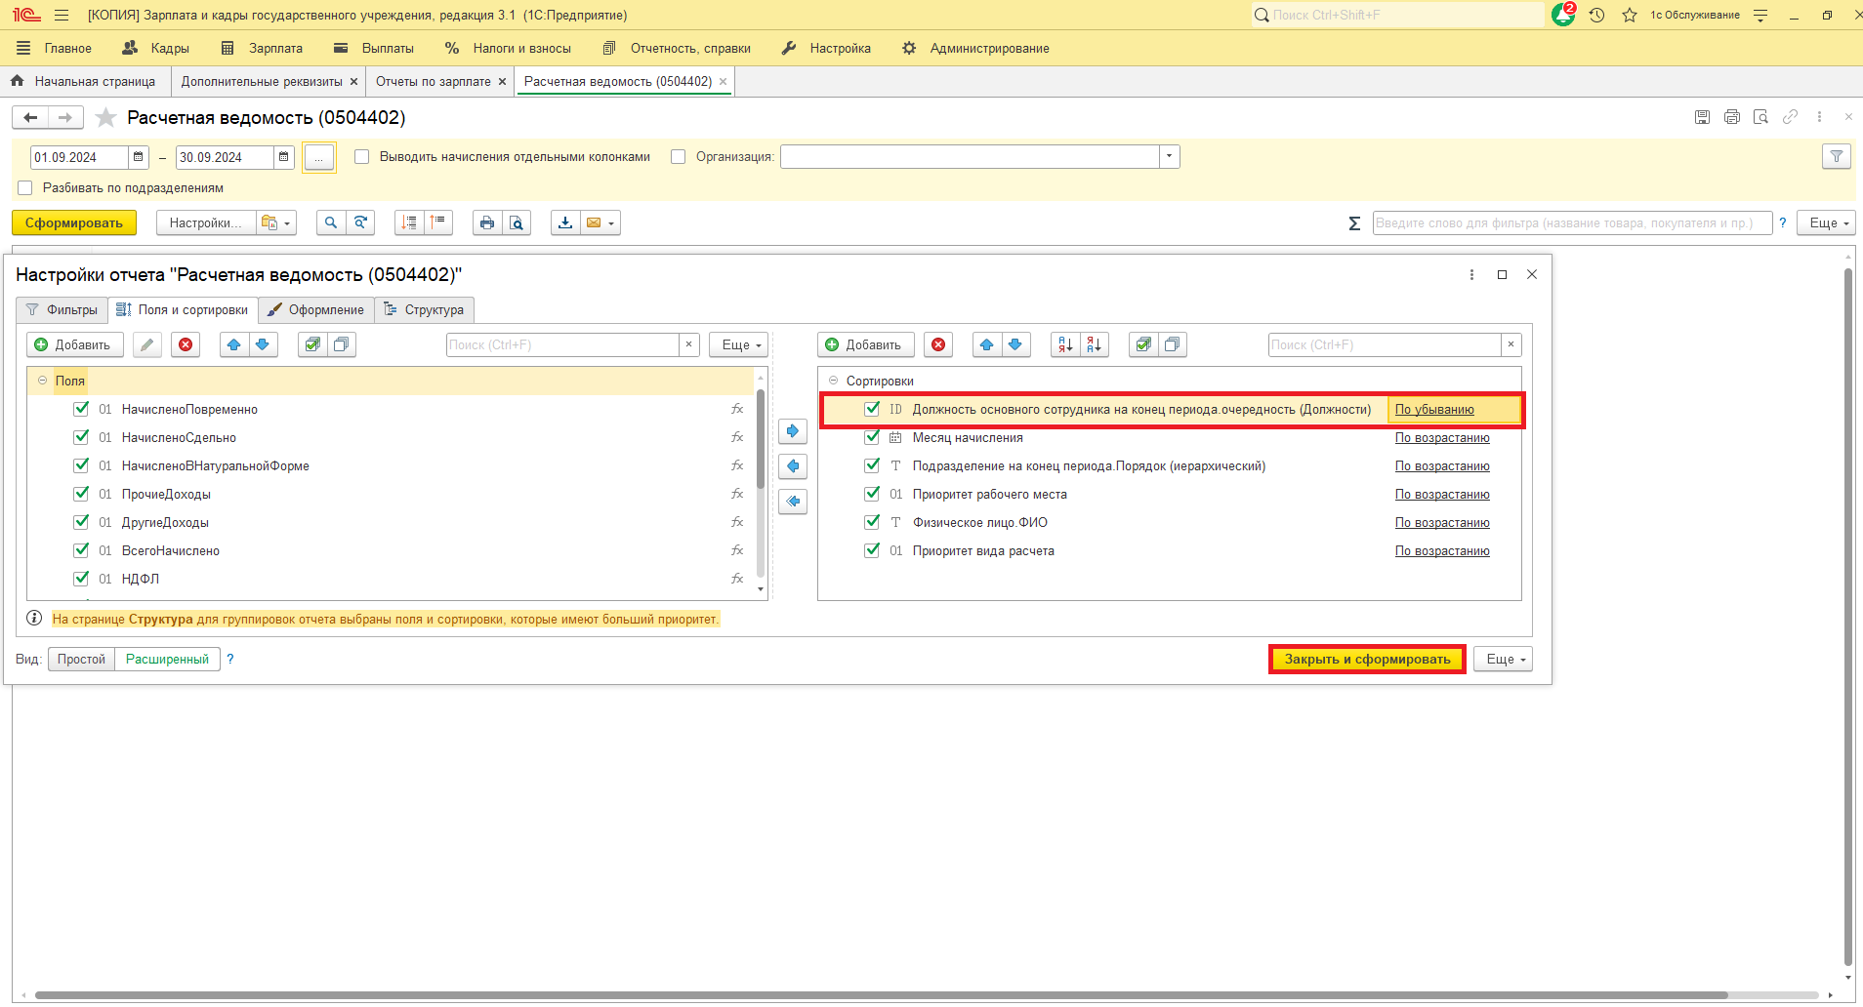Remove all sortings with the double left arrow

pos(793,502)
